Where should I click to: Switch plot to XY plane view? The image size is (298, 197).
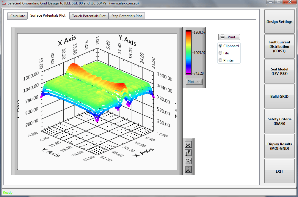click(188, 145)
